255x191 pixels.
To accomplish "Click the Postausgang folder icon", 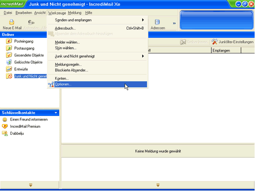I will click(x=9, y=48).
